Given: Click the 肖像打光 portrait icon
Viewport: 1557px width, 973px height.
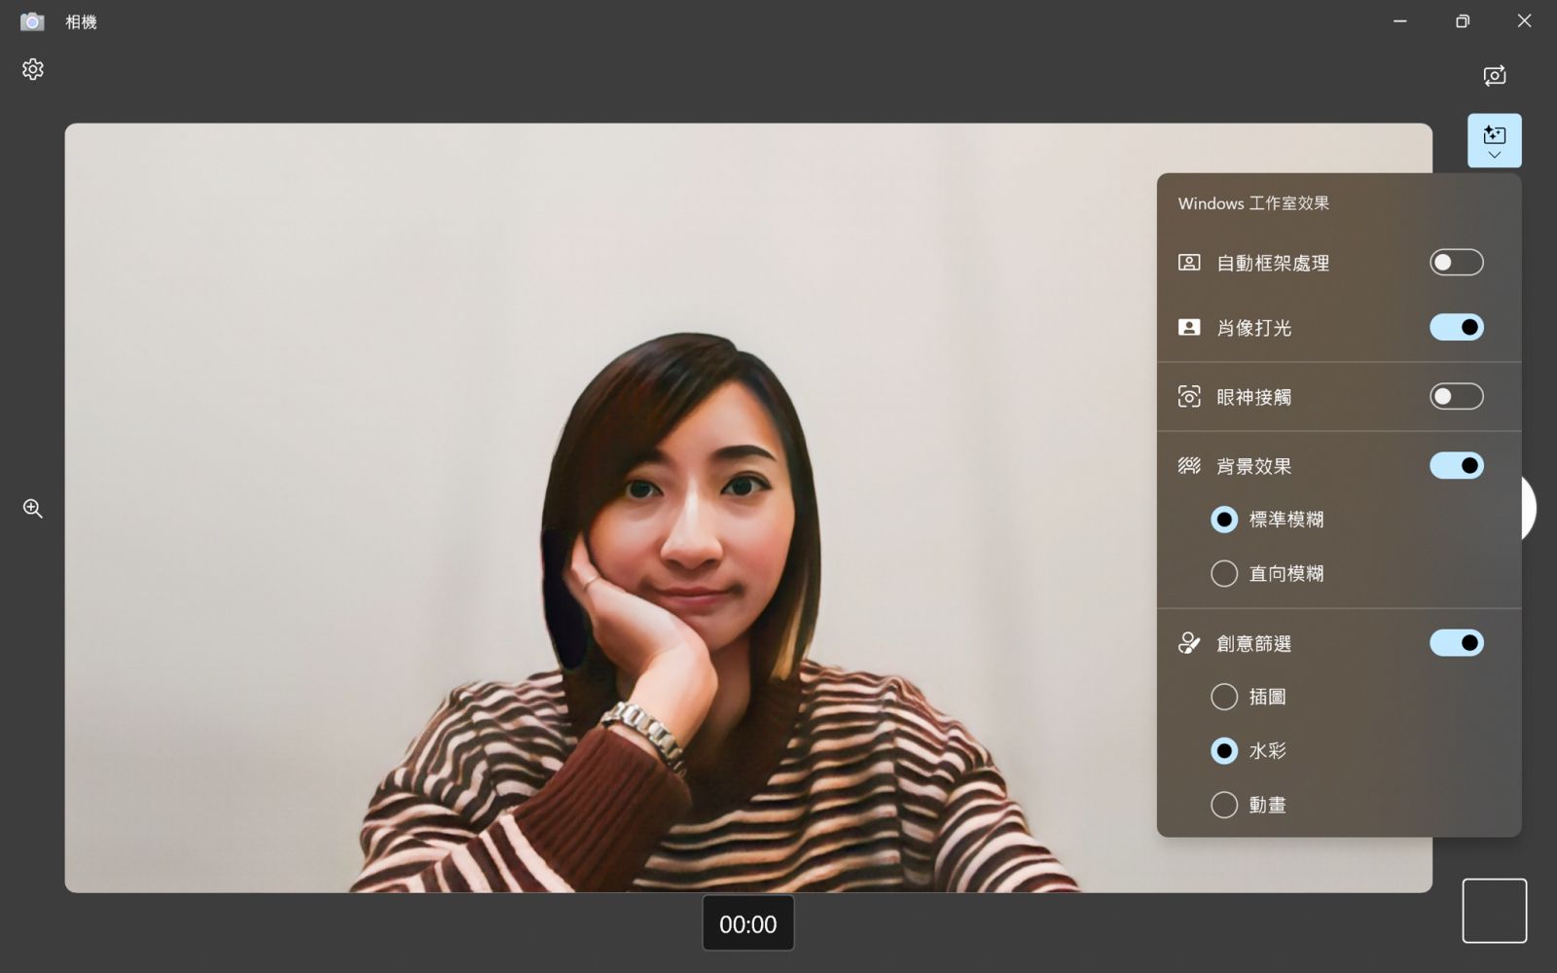Looking at the screenshot, I should pos(1189,327).
